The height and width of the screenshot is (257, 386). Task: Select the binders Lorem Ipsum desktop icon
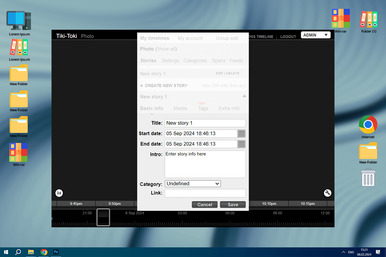[19, 51]
